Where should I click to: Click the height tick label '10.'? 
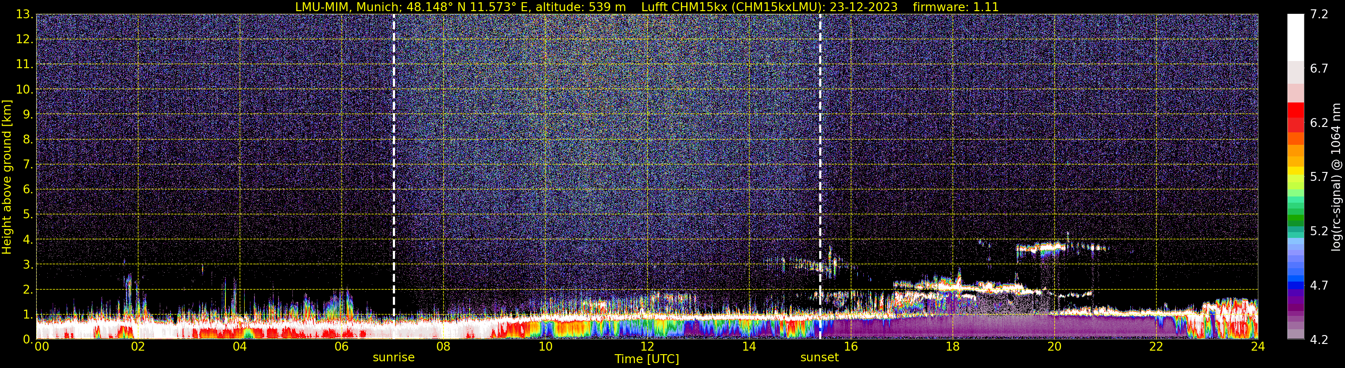tap(25, 90)
